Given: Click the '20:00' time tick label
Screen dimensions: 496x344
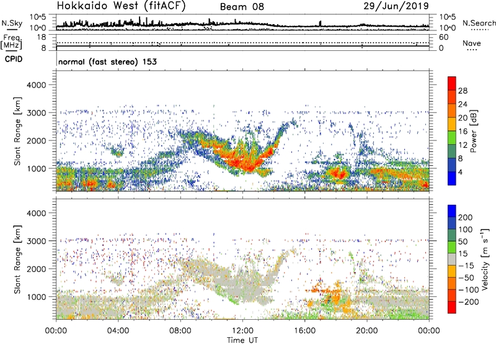Looking at the screenshot, I should (366, 331).
